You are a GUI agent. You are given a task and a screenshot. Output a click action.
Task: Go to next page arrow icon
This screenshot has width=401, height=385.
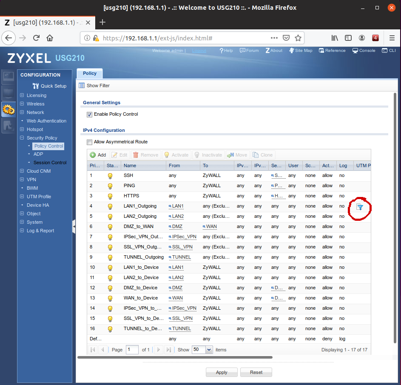click(158, 349)
